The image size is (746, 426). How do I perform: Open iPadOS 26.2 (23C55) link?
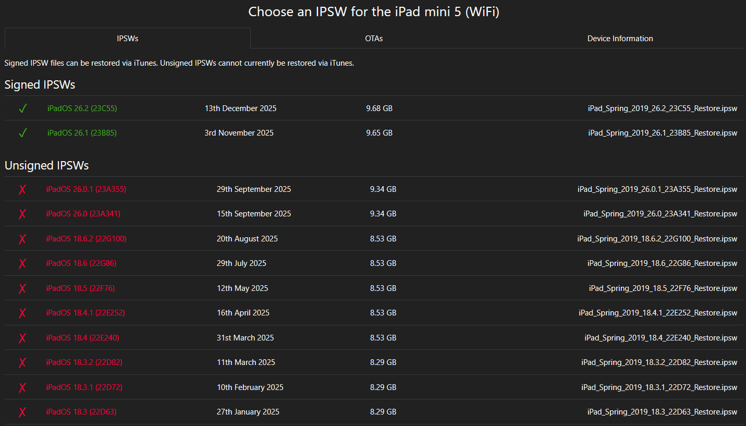(82, 108)
